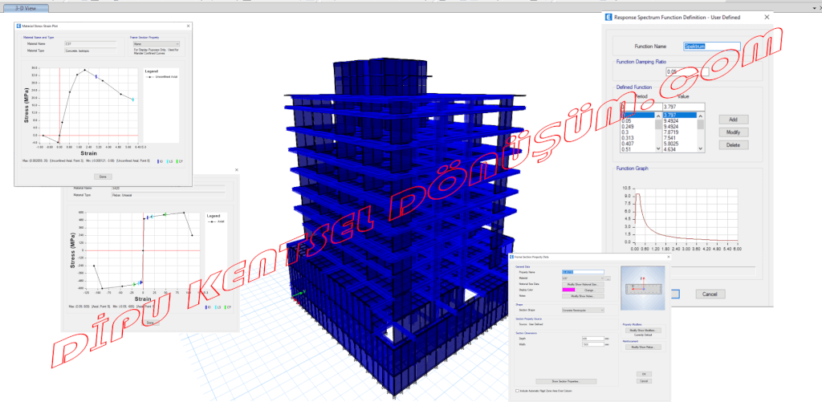Click the Modify/Show Modifiers button

643,331
